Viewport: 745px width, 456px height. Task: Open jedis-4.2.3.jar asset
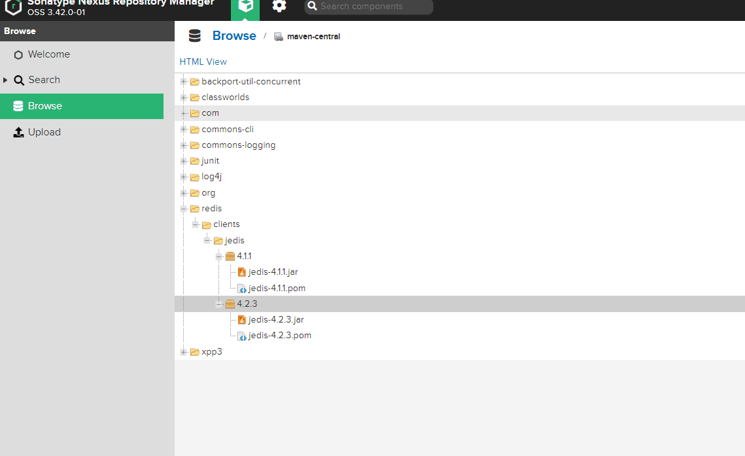(x=275, y=320)
